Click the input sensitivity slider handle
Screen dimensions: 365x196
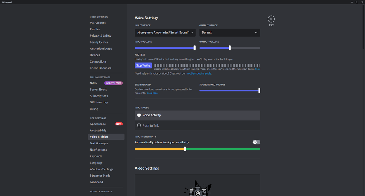click(x=185, y=149)
